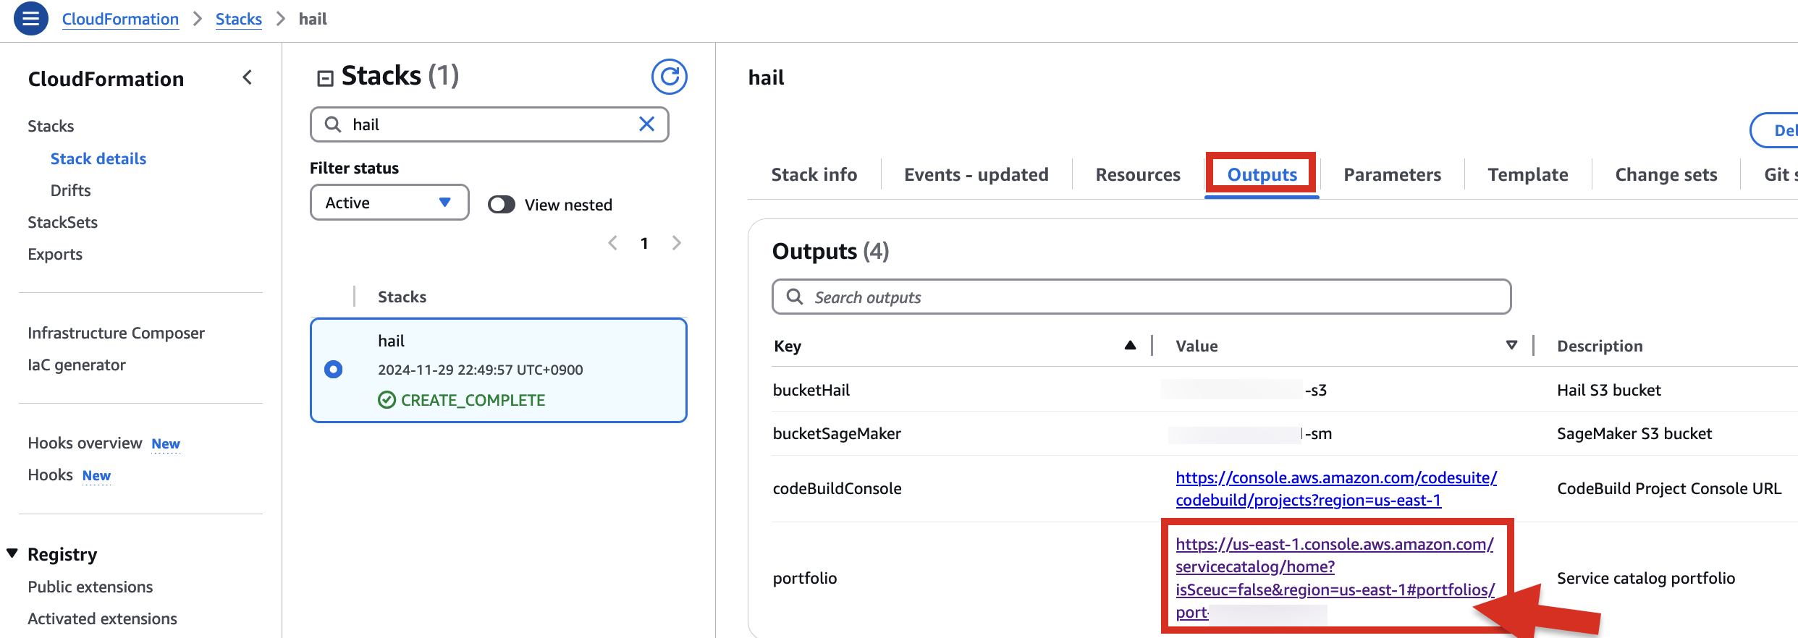
Task: Click the Hail S3 bucket description
Action: point(1609,390)
